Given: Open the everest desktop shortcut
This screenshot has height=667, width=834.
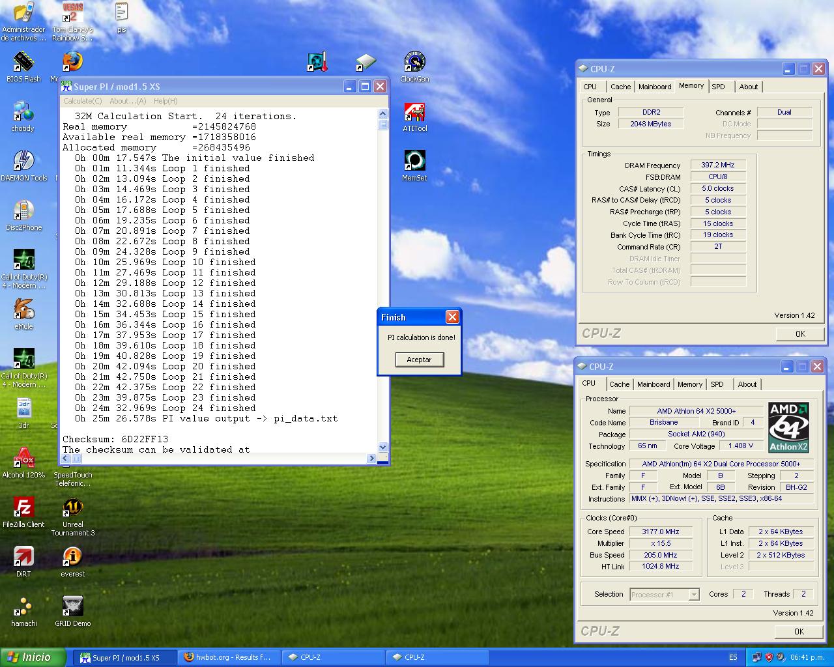Looking at the screenshot, I should [72, 562].
